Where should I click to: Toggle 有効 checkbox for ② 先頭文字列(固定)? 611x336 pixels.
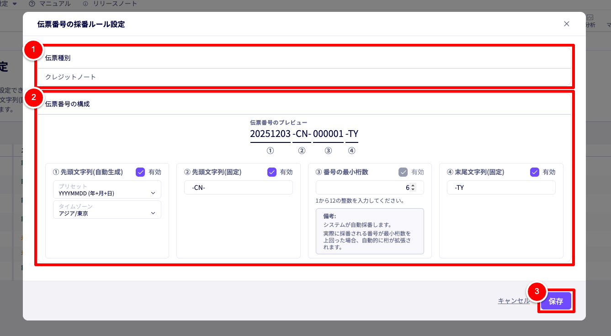point(272,172)
